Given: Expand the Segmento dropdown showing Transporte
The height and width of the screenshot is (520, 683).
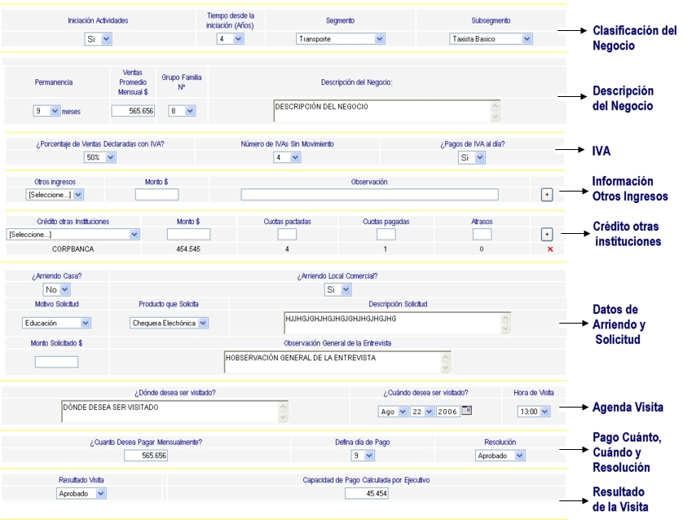Looking at the screenshot, I should coord(340,38).
